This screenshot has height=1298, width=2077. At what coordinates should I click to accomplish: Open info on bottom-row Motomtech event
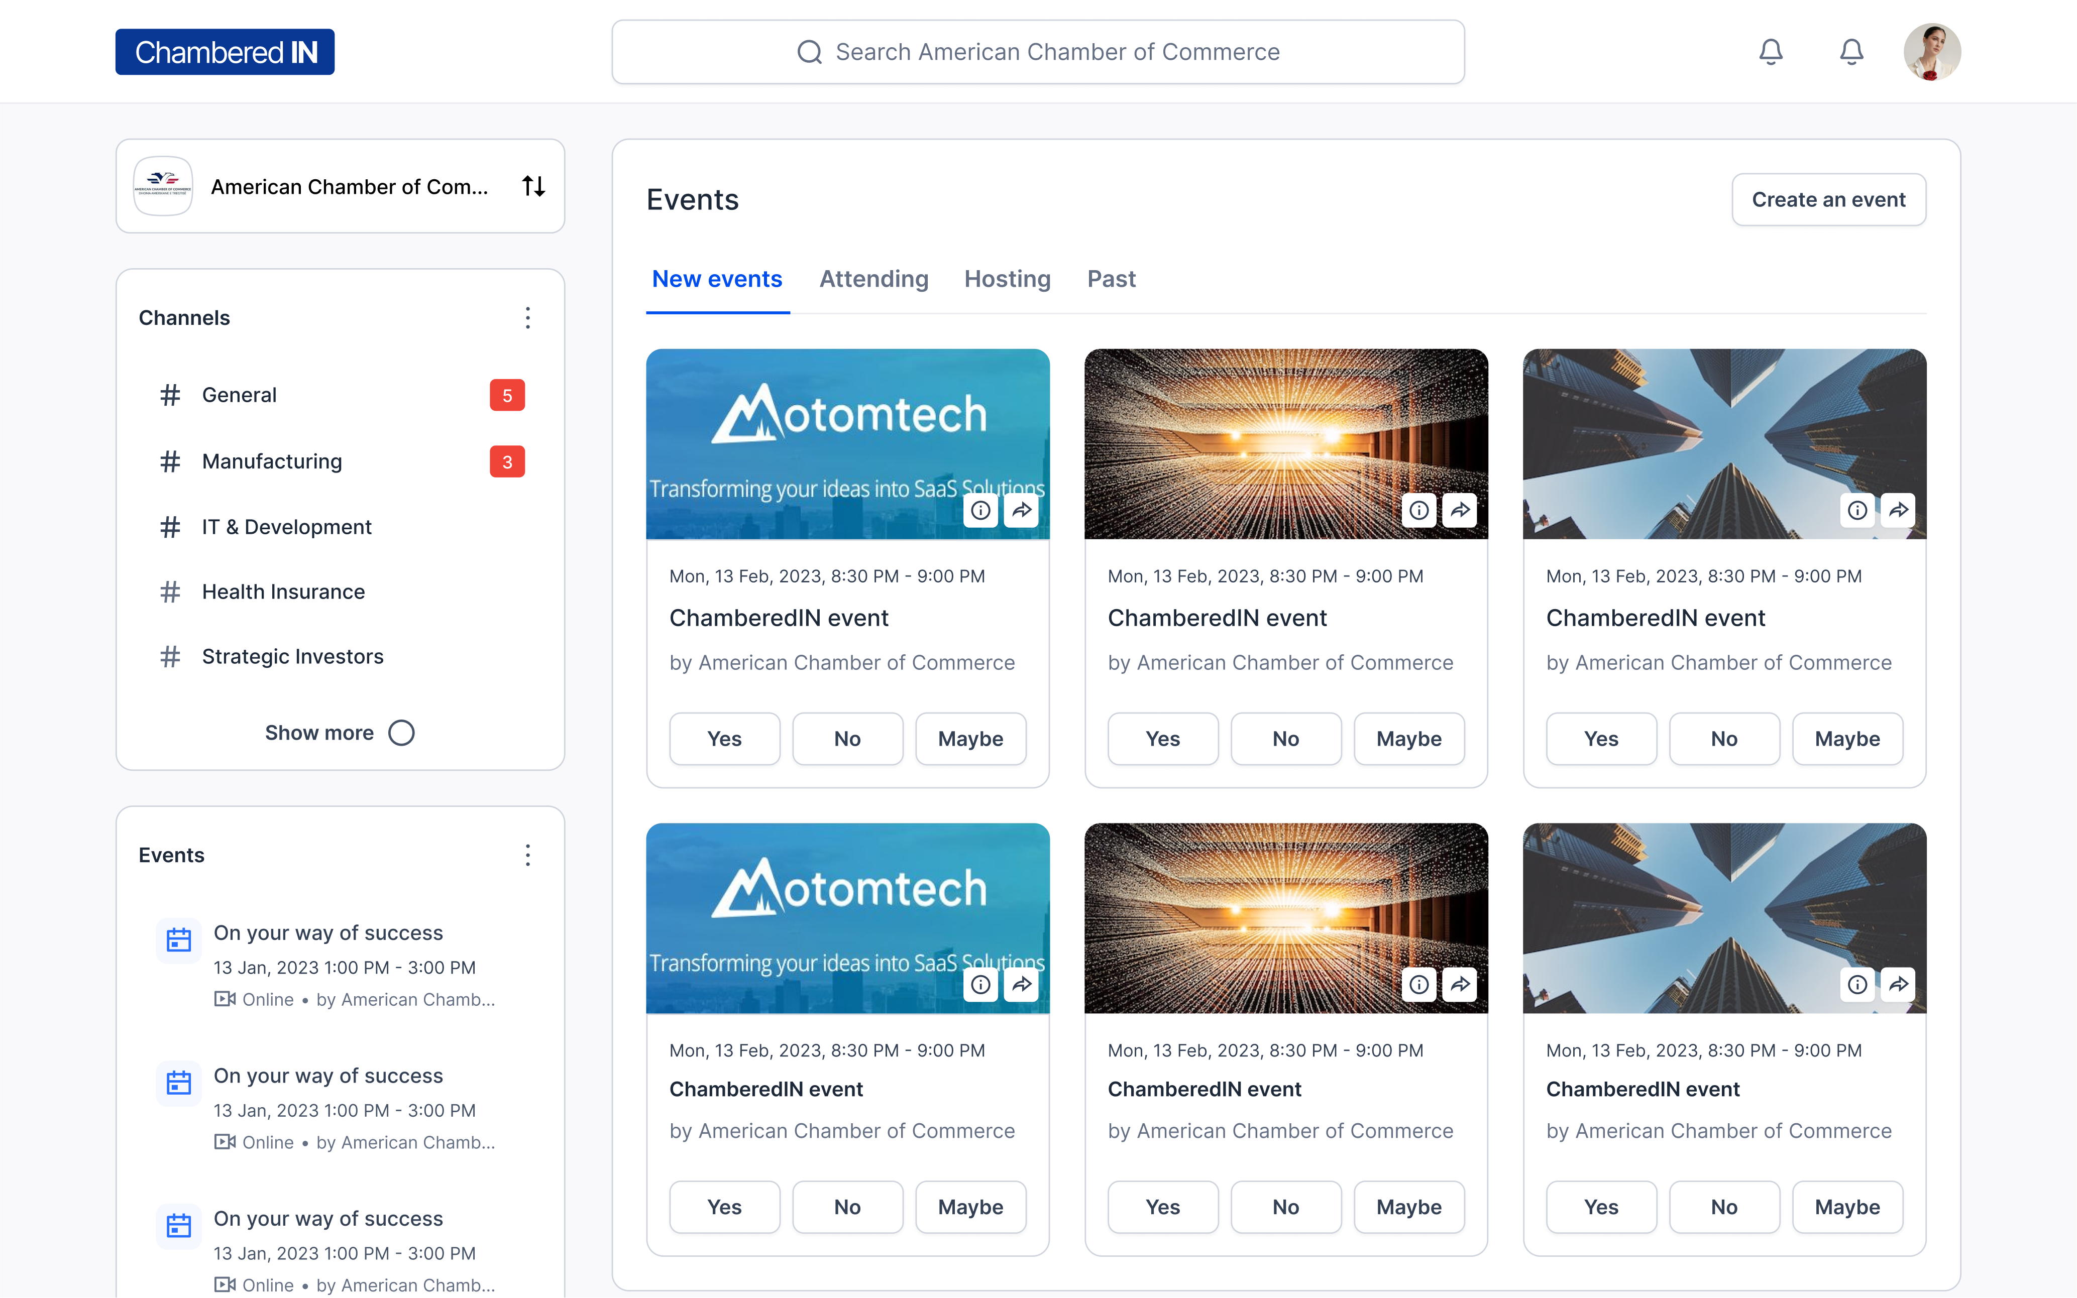pyautogui.click(x=980, y=984)
